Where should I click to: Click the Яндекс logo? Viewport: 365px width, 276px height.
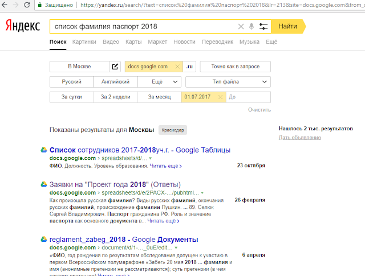[x=23, y=25]
